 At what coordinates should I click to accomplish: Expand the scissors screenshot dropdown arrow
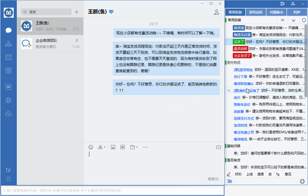point(105,147)
